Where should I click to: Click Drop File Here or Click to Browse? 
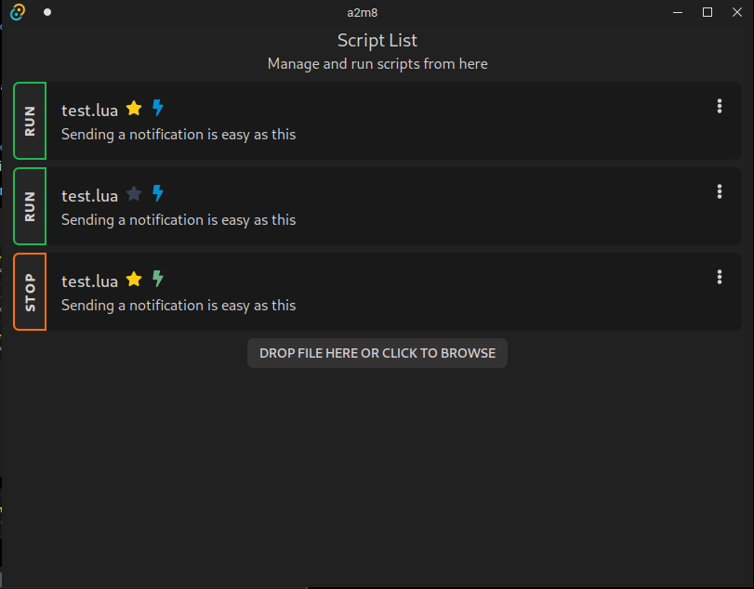(377, 353)
